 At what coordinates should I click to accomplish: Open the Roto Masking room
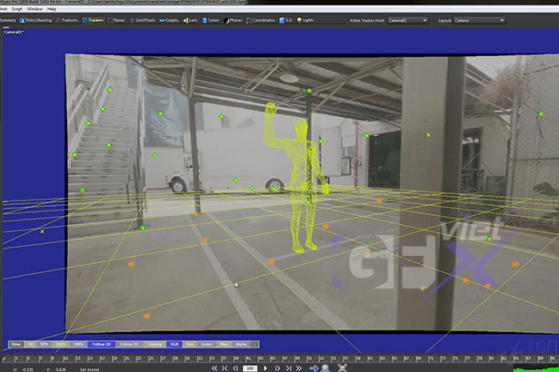[40, 18]
